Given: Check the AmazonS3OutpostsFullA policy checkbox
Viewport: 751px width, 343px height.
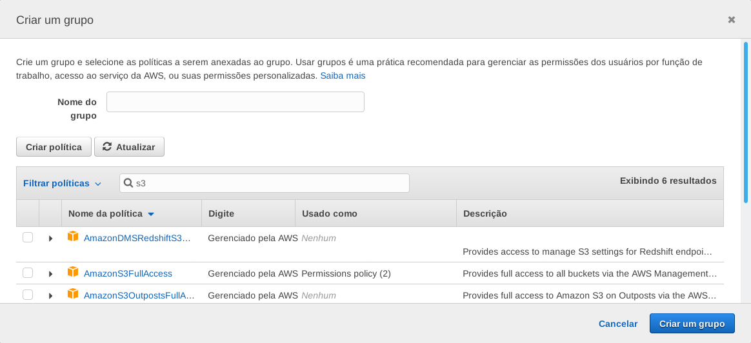Looking at the screenshot, I should point(28,295).
